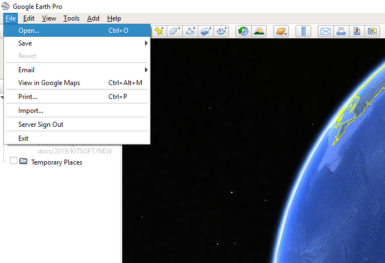Screen dimensions: 385x263
Task: Choose Exit from the File menu
Action: (x=77, y=138)
